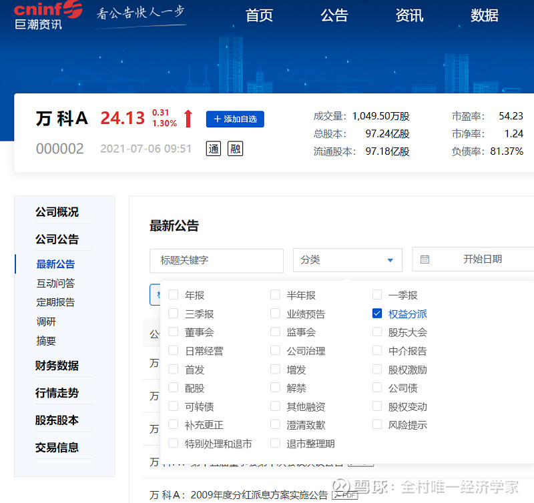Check the 中介报告 checkbox
The image size is (534, 503).
tap(377, 350)
